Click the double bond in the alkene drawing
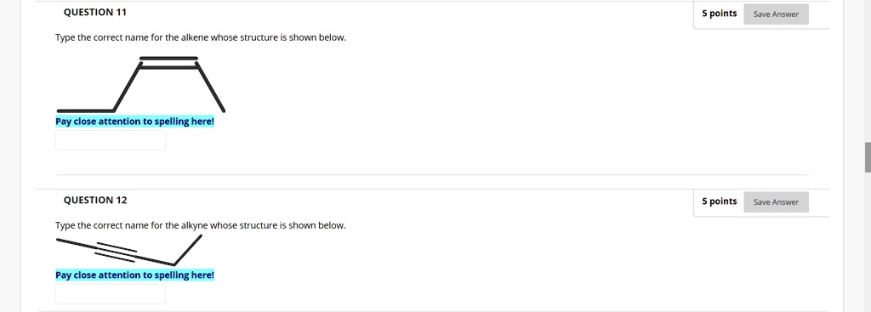The height and width of the screenshot is (312, 871). pyautogui.click(x=169, y=63)
